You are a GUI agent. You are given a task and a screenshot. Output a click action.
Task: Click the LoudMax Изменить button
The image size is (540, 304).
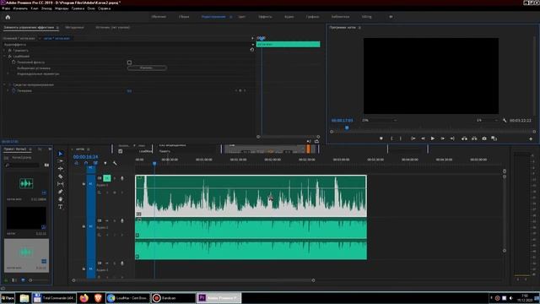click(147, 68)
